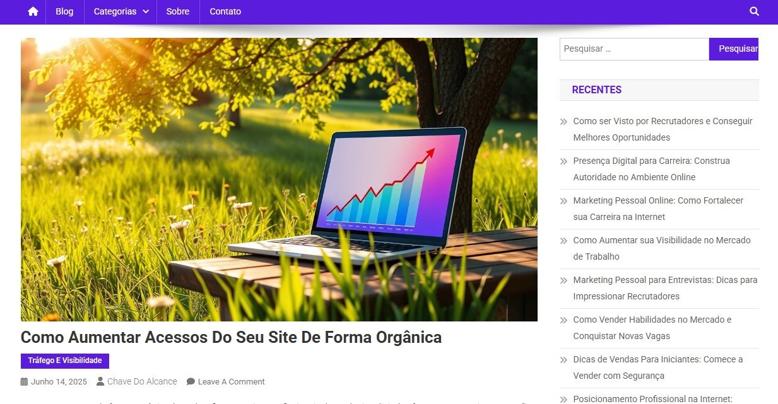This screenshot has height=404, width=778.
Task: Open Como Vender Habilidades no Mercado post
Action: coord(652,328)
